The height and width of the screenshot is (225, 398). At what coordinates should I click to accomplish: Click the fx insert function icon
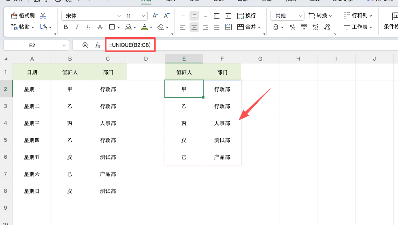tap(98, 45)
